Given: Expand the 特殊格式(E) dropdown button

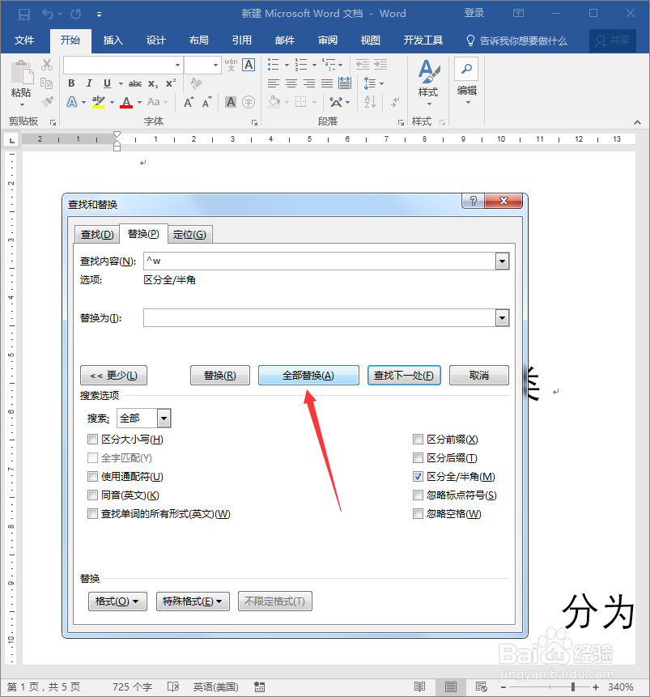Looking at the screenshot, I should tap(193, 601).
